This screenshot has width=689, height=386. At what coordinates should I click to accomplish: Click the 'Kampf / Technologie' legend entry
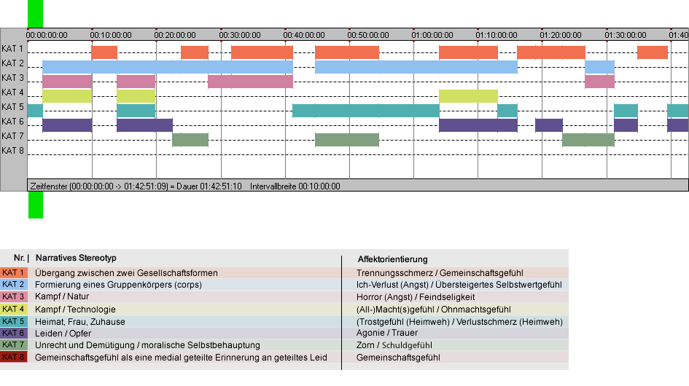75,309
